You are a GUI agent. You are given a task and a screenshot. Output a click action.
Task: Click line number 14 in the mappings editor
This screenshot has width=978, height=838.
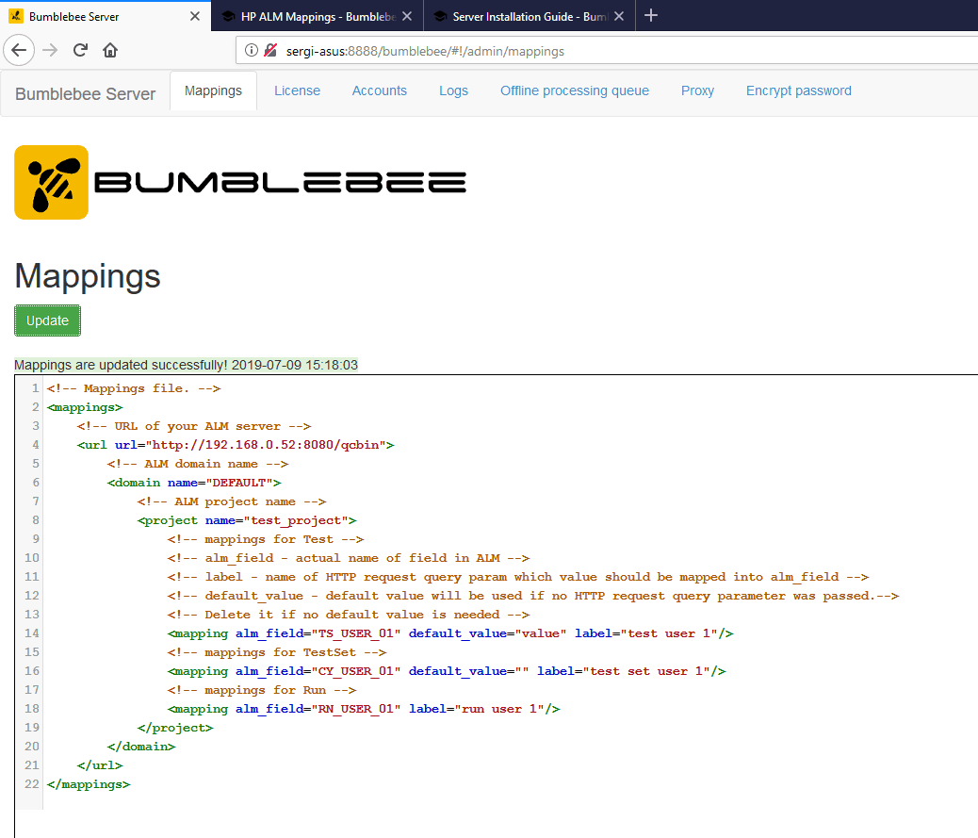pos(30,633)
